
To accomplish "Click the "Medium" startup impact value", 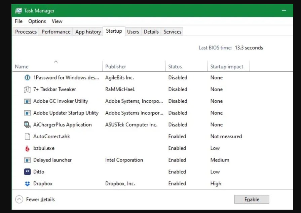I will pyautogui.click(x=220, y=160).
